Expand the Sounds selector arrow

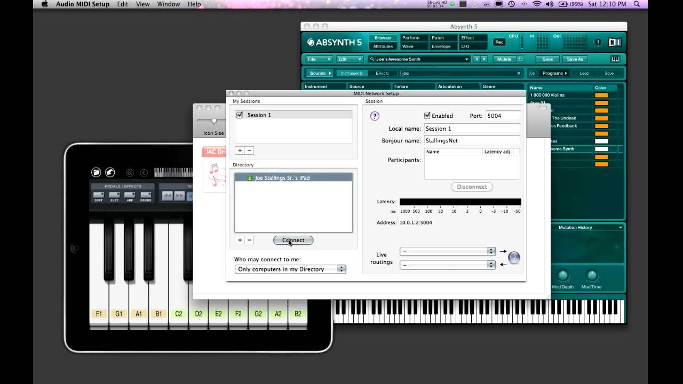coord(330,73)
